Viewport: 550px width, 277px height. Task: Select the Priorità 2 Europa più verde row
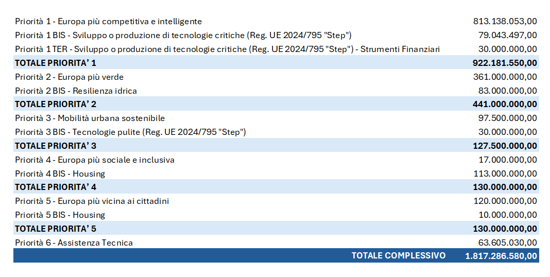[276, 77]
